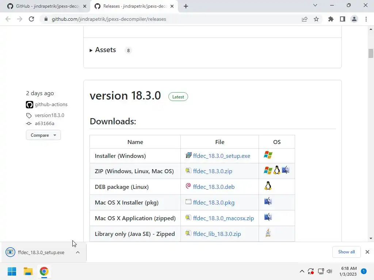Download ffdec_18.3.0.zip
This screenshot has width=374, height=280.
(213, 171)
